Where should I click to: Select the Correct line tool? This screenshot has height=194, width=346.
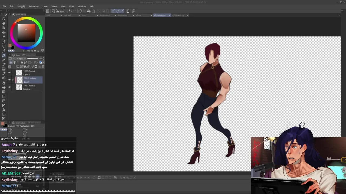[4, 119]
